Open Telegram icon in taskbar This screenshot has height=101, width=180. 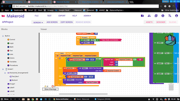tap(41, 99)
